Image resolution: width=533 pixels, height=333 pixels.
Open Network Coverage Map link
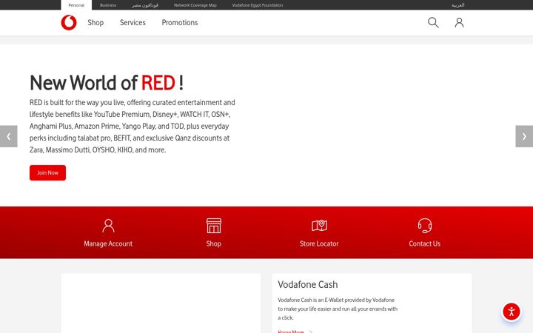[x=195, y=5]
